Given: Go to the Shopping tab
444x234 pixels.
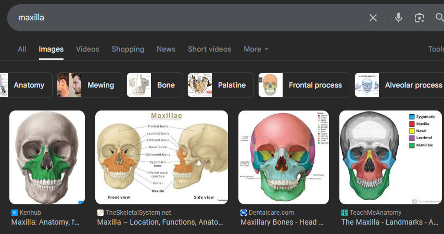Looking at the screenshot, I should coord(128,49).
